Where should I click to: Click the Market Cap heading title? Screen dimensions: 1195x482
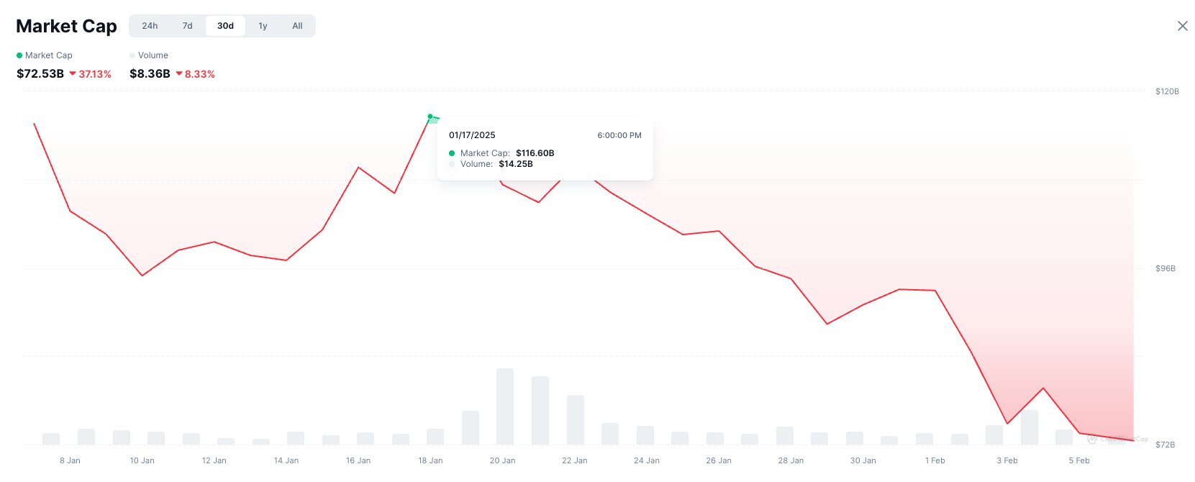coord(66,27)
